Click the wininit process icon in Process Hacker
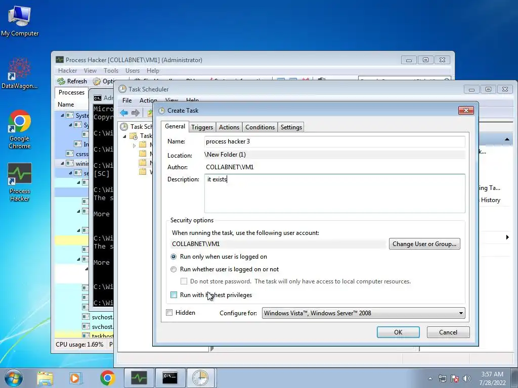 [x=70, y=163]
